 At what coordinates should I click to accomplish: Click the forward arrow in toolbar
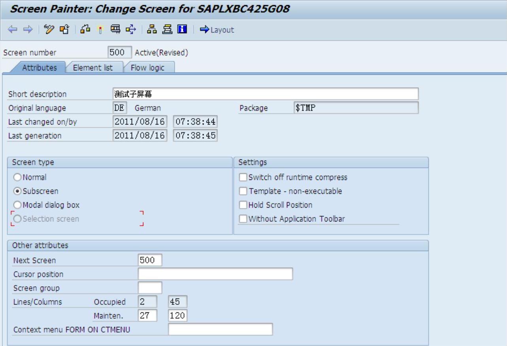(27, 30)
